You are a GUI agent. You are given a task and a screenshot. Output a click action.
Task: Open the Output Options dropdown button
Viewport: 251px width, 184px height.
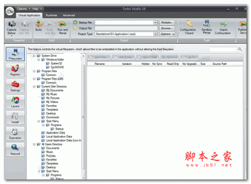pos(167,34)
